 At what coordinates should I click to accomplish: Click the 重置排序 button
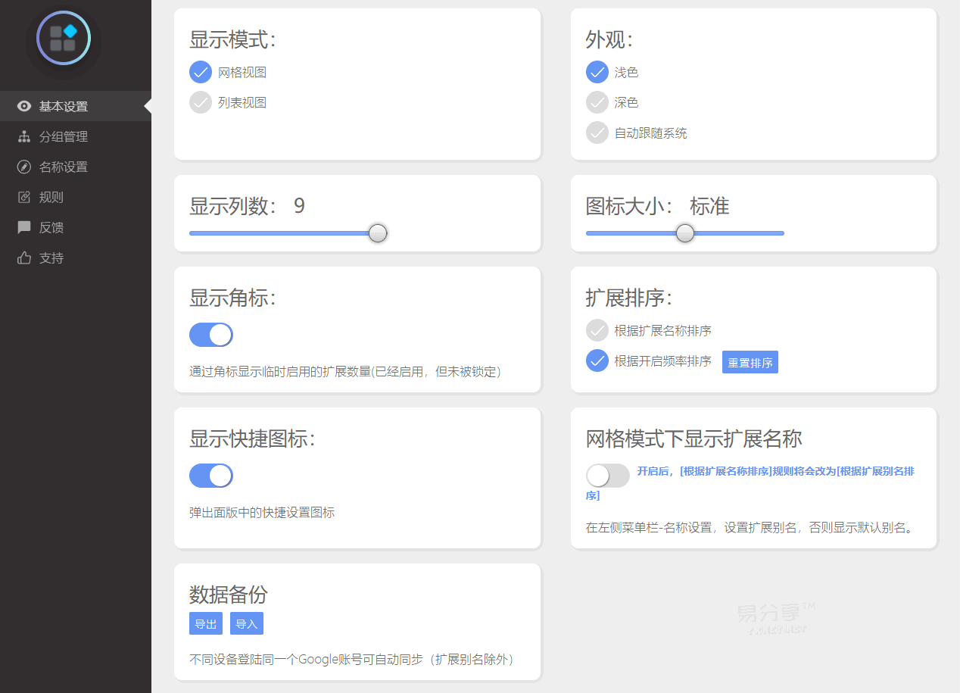coord(750,362)
